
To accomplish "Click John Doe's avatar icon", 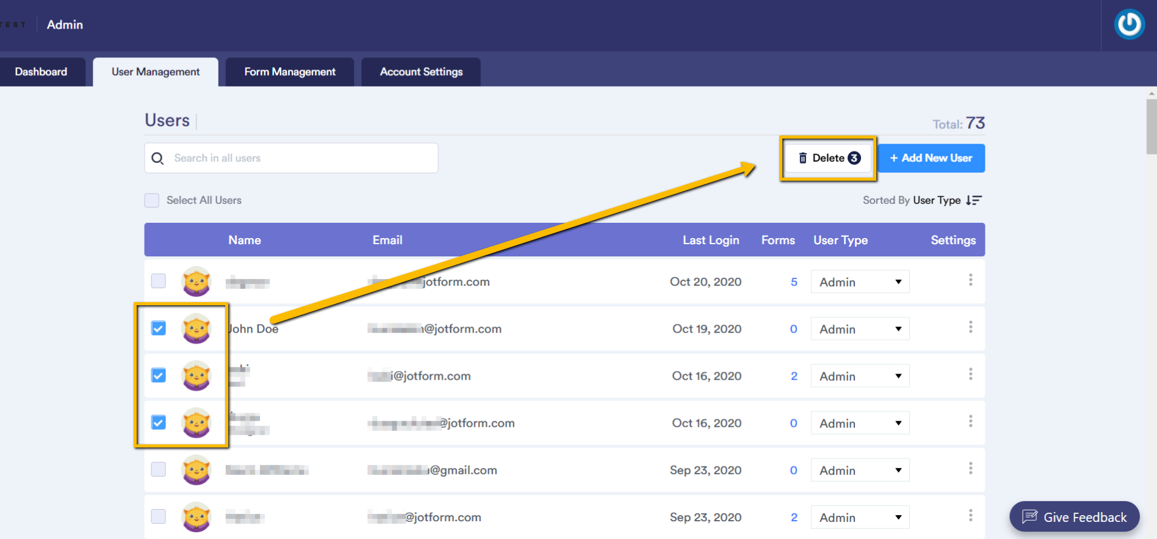I will point(196,328).
